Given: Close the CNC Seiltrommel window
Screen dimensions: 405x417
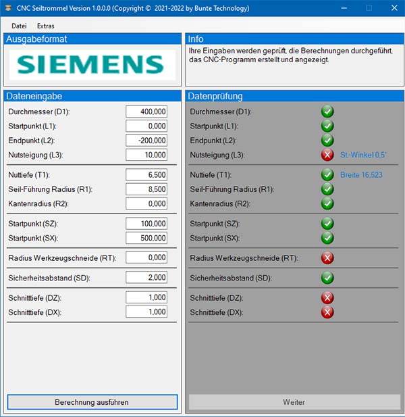Looking at the screenshot, I should click(394, 8).
